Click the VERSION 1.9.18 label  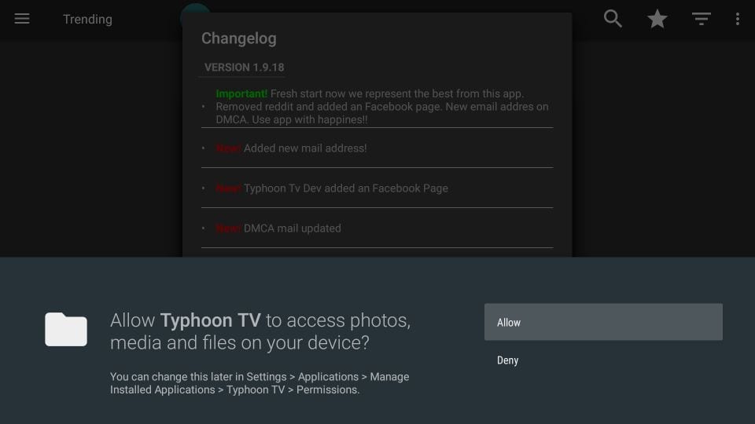244,68
